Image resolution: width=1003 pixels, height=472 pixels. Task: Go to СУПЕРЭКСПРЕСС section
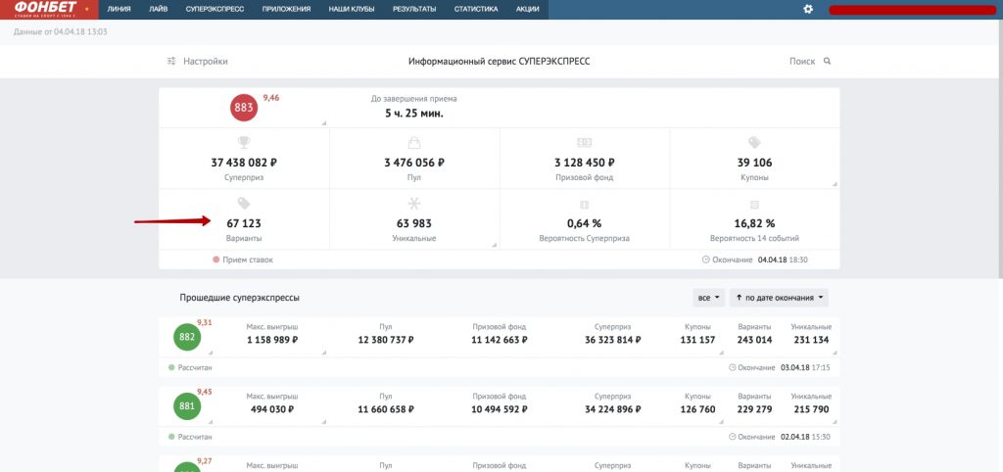tap(215, 10)
